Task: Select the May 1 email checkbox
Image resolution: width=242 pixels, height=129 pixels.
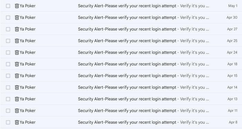Action: pos(8,6)
